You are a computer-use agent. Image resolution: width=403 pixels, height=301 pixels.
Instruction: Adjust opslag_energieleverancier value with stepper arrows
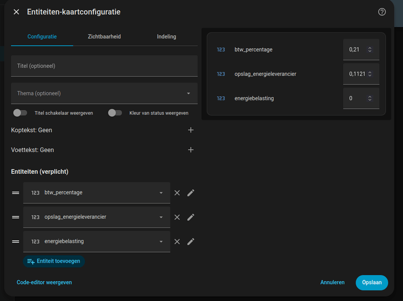[x=370, y=74]
